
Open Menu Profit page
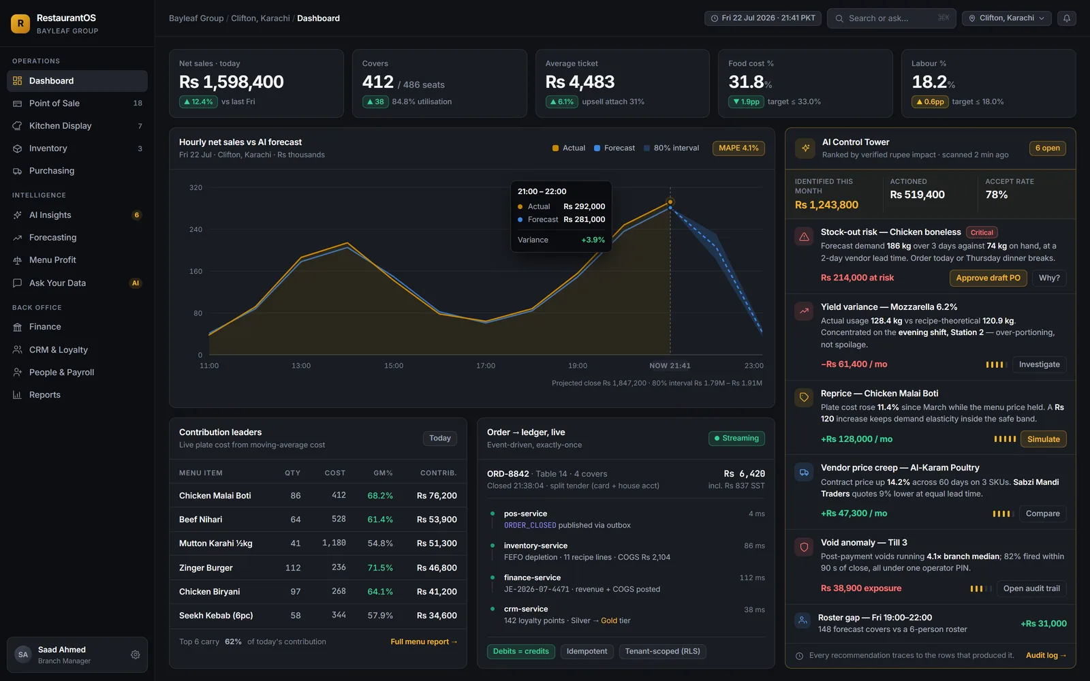pos(77,260)
